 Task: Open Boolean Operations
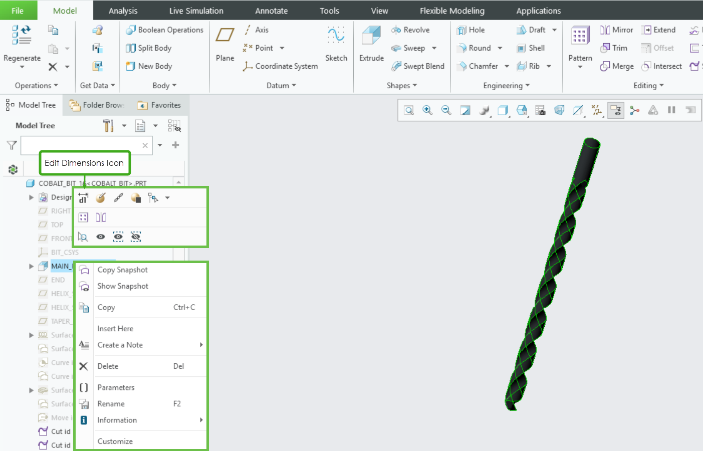click(164, 30)
